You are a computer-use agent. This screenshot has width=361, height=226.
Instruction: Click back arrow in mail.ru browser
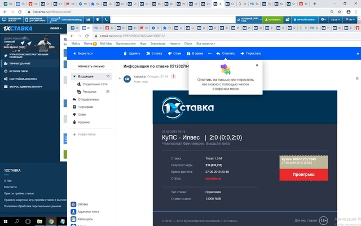(72, 36)
